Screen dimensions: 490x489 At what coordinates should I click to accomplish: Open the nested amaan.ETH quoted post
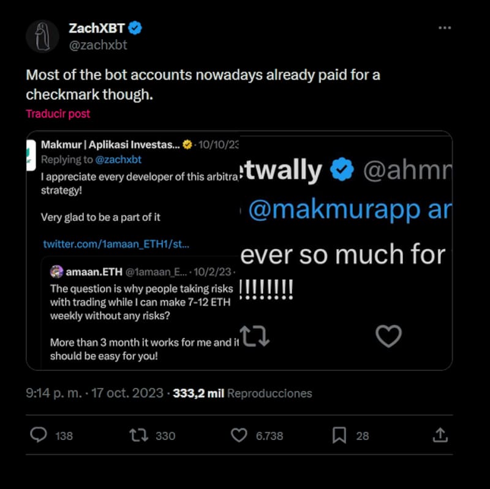[141, 318]
